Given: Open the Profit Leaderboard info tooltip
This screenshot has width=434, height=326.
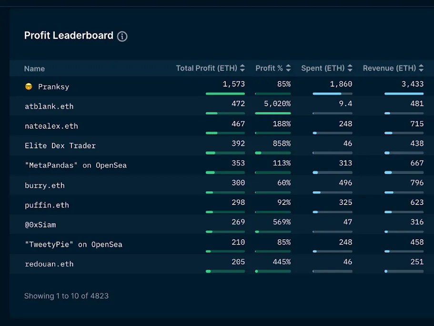Looking at the screenshot, I should (122, 36).
